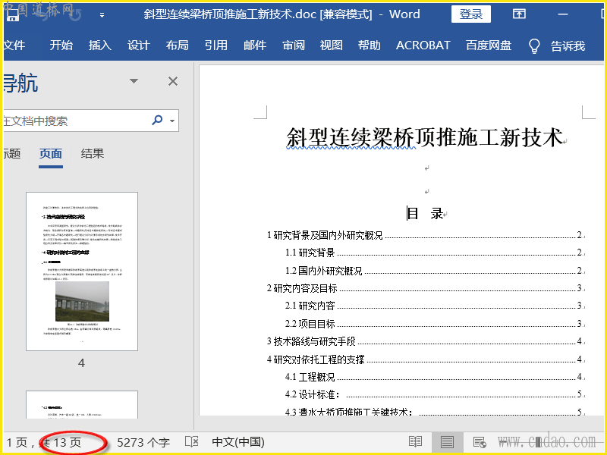Open the 审阅 ribbon tab
This screenshot has height=455, width=607.
294,45
